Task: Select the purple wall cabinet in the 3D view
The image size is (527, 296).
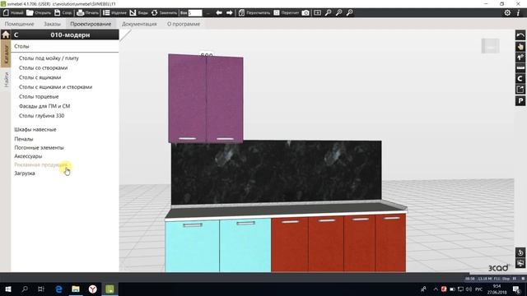Action: [205, 99]
